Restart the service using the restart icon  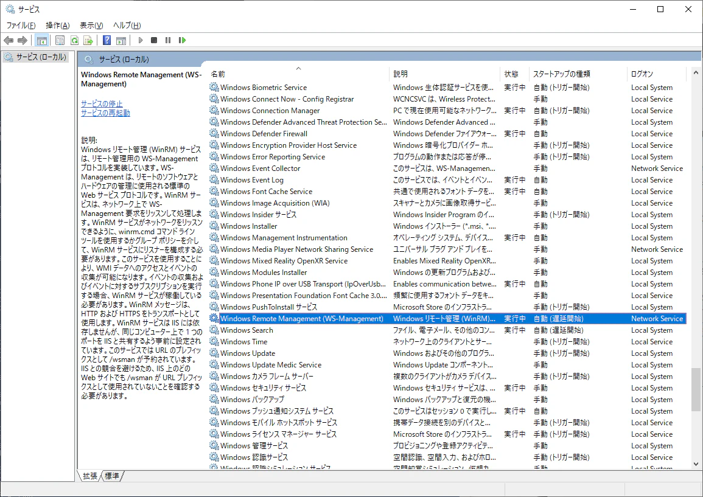182,40
